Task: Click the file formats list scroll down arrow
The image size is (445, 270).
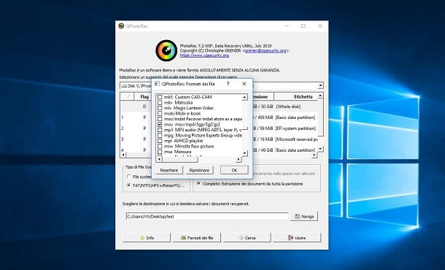Action: coord(244,153)
